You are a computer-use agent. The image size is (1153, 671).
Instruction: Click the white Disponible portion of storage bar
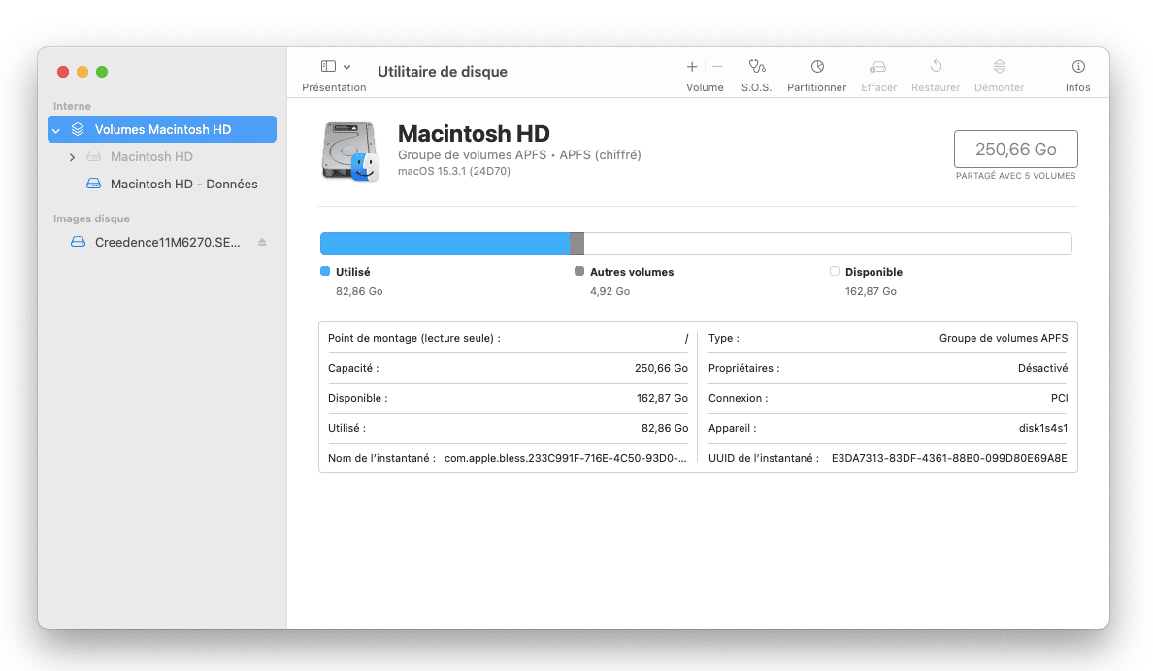828,244
